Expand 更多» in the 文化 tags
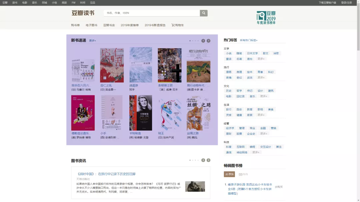Image resolution: width=360 pixels, height=202 pixels. (264, 96)
